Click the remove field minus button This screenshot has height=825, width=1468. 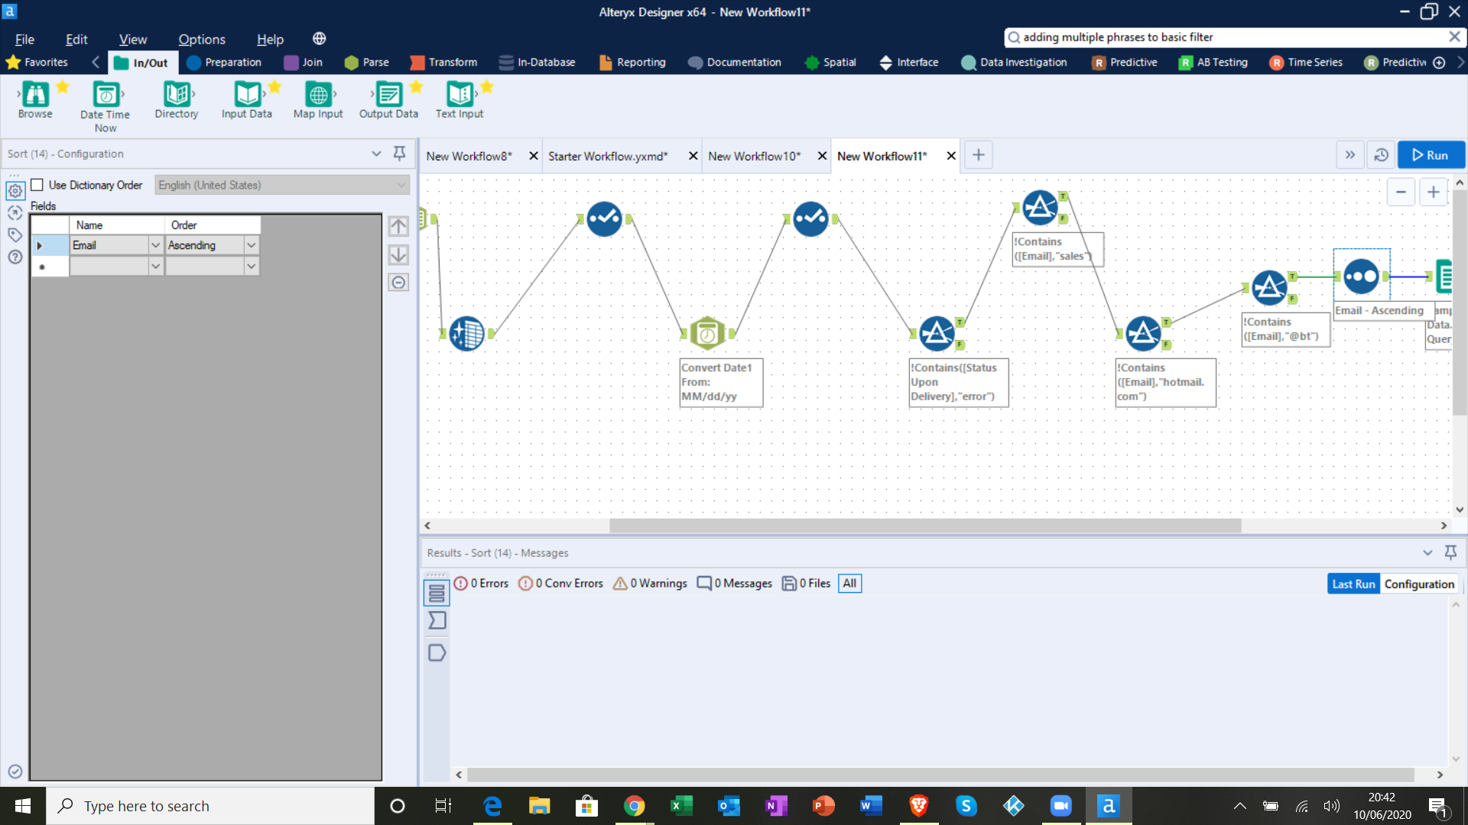(398, 283)
